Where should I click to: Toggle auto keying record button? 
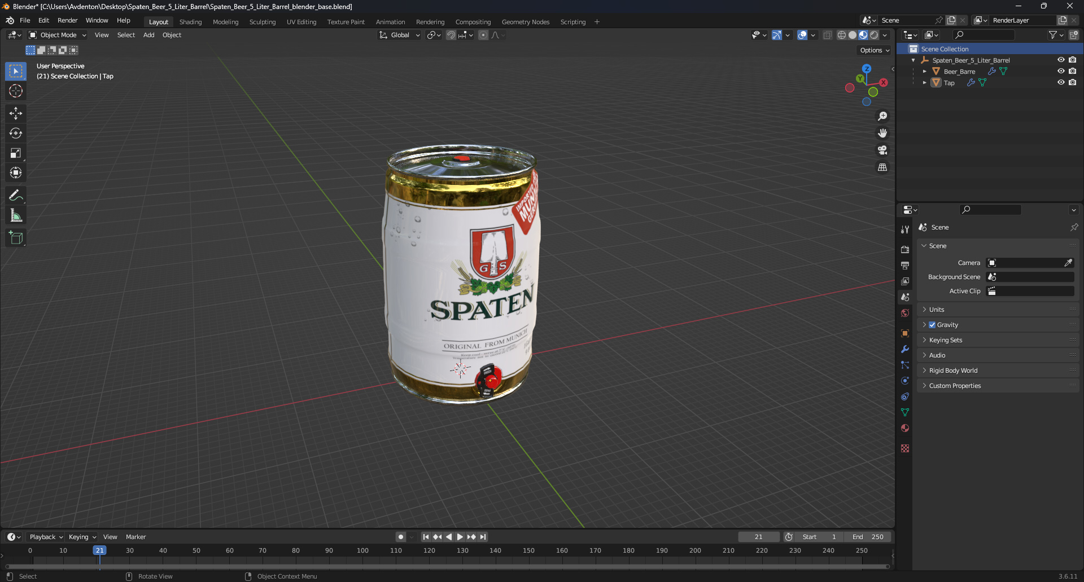pos(400,537)
